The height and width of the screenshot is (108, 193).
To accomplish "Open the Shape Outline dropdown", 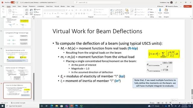I will (140, 12).
